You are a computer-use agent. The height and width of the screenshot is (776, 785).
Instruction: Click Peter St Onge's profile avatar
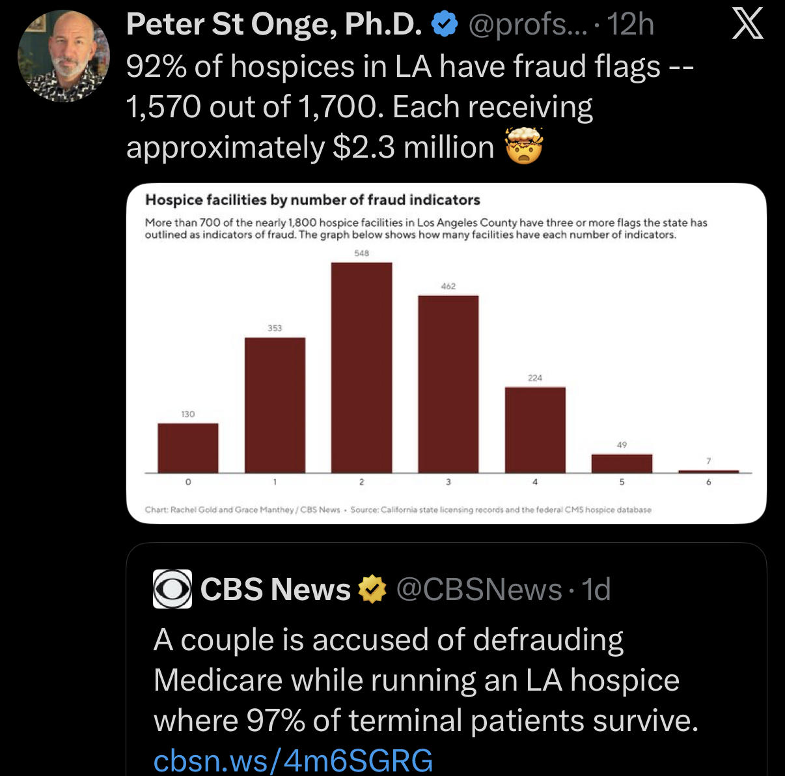[x=64, y=56]
